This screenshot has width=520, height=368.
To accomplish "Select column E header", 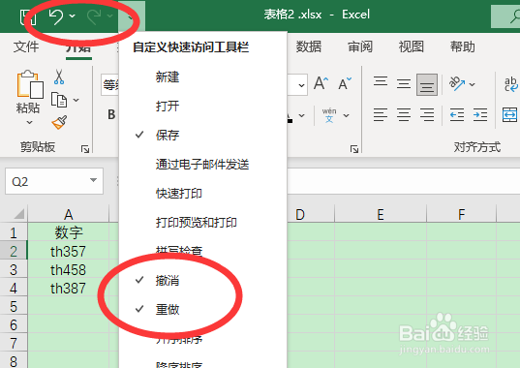I will [x=381, y=214].
